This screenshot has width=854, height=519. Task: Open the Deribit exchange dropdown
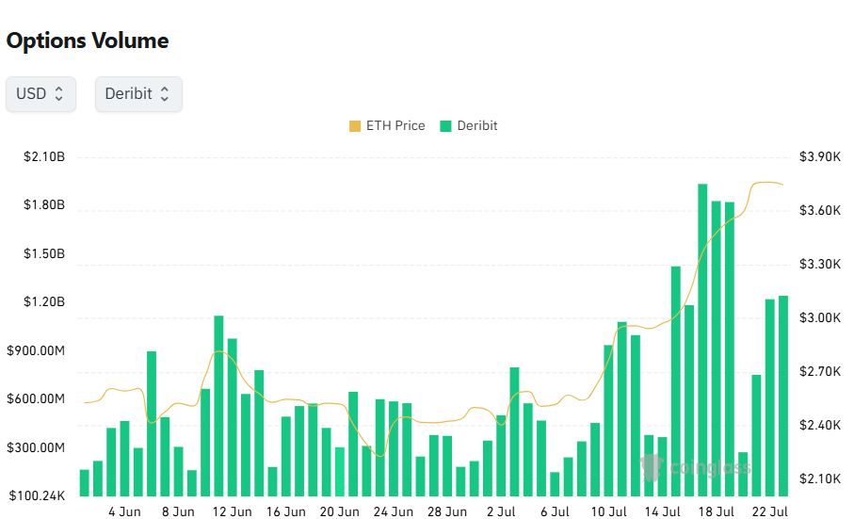(138, 94)
